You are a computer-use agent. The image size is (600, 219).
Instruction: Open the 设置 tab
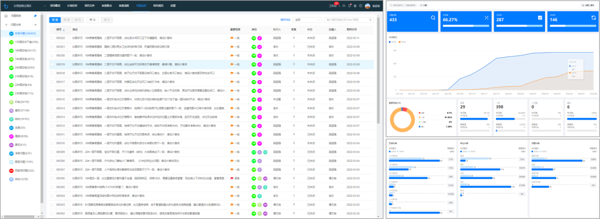click(173, 6)
